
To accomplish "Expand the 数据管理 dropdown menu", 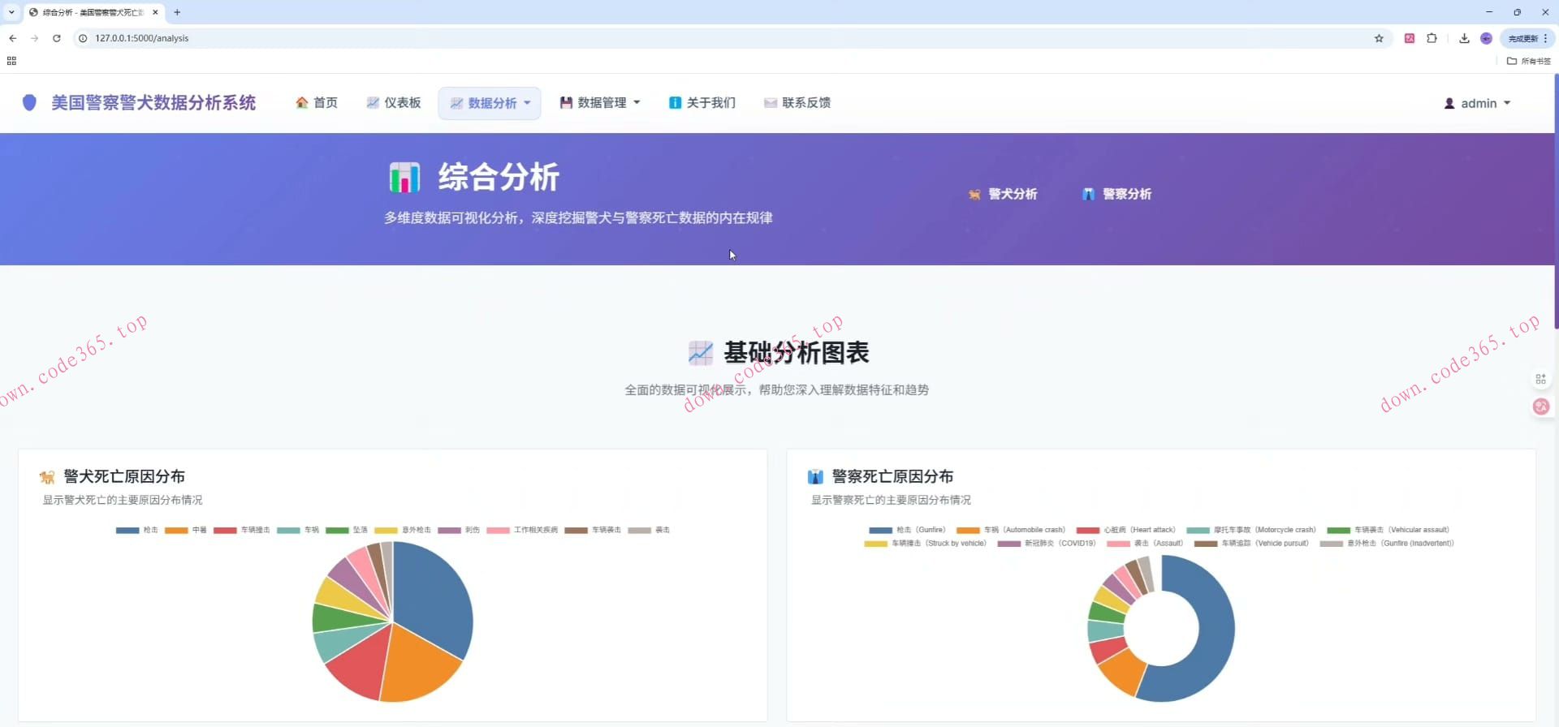I will [x=600, y=102].
